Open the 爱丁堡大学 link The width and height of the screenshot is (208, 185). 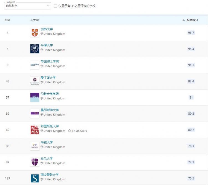[x=48, y=78]
